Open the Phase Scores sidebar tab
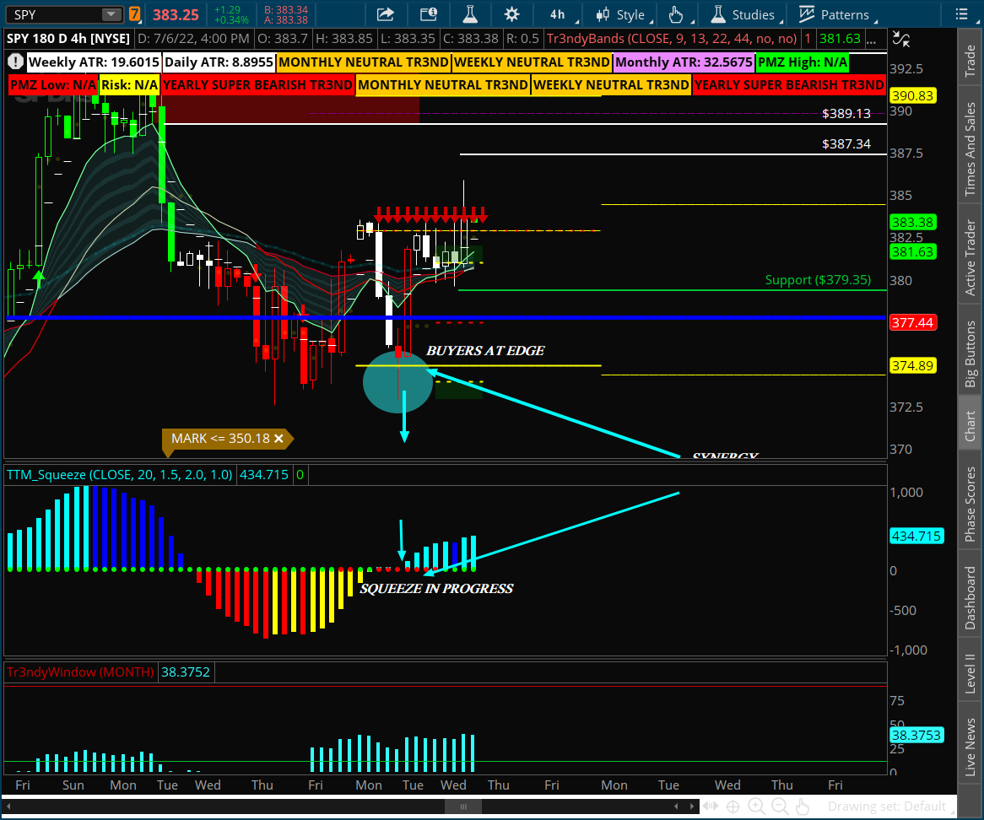The image size is (984, 820). [x=970, y=504]
